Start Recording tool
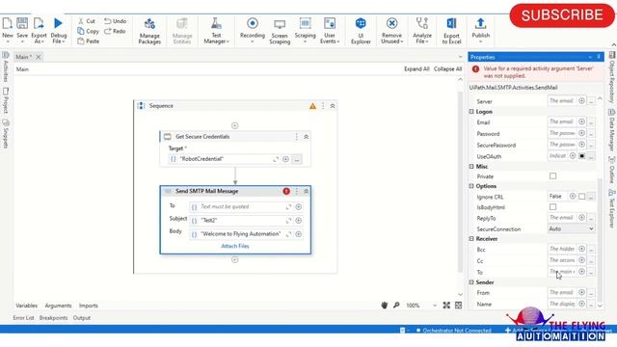The image size is (617, 347). pos(253,30)
